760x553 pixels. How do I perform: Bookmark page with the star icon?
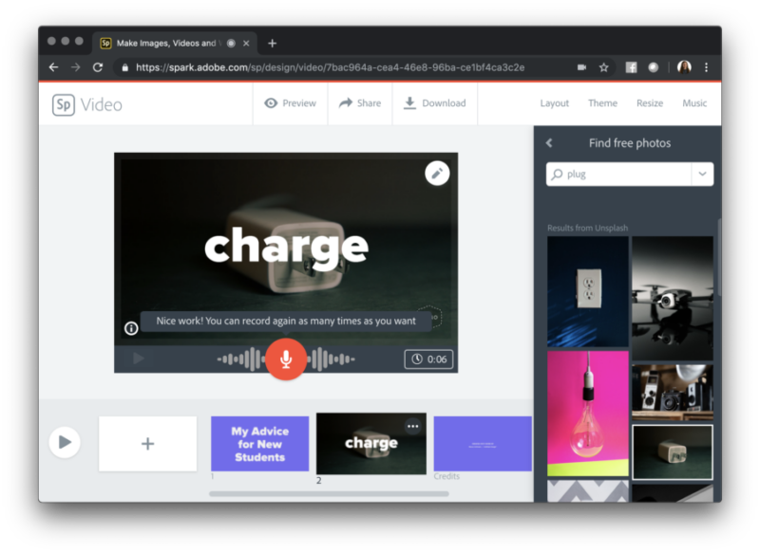coord(603,67)
